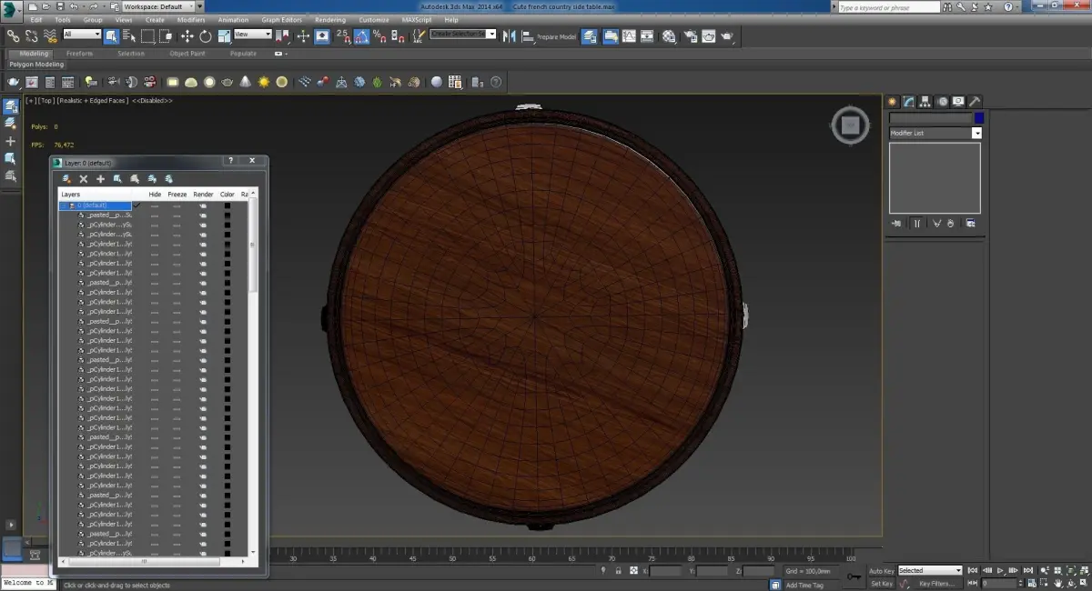Open the Hierarchy command panel tab
Image resolution: width=1092 pixels, height=591 pixels.
(x=925, y=102)
